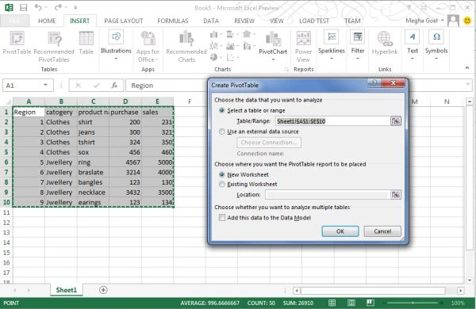Open the TEAM tab
476x309 pixels.
(352, 21)
